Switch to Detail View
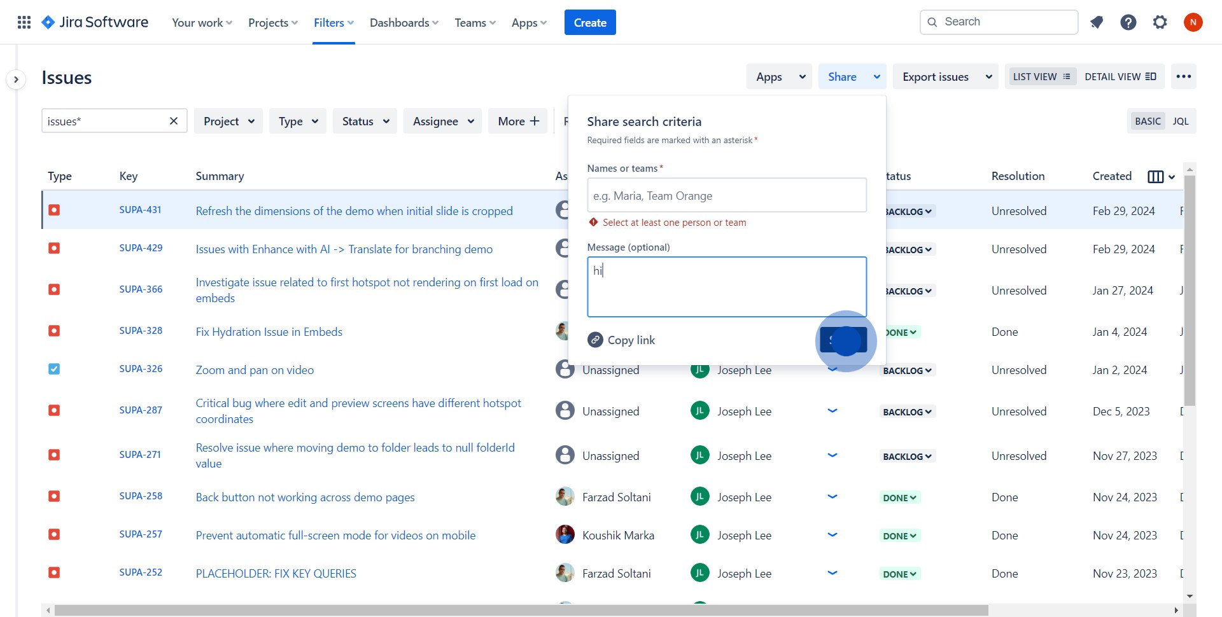The image size is (1222, 617). tap(1120, 77)
